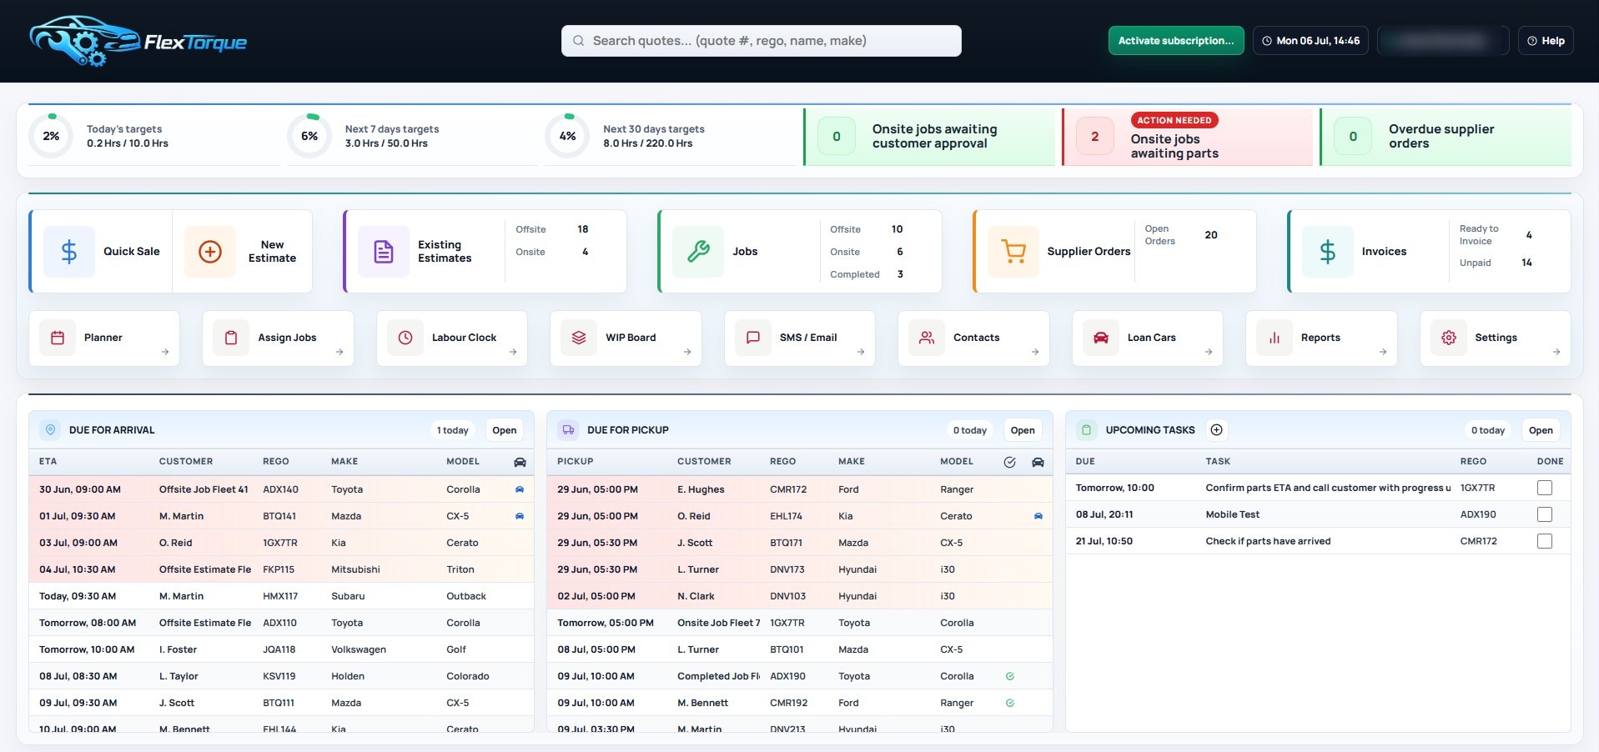The image size is (1599, 752).
Task: Click the '1 today' arrival badge
Action: tap(453, 430)
